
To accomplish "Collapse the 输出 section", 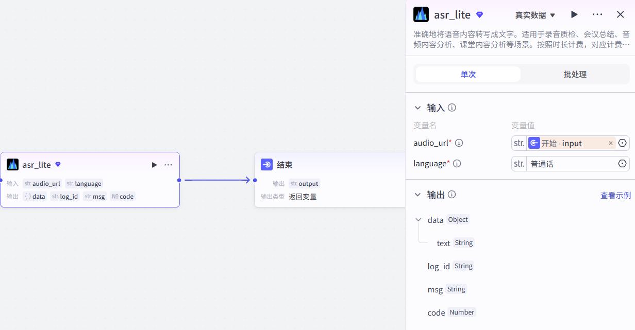I will [x=418, y=195].
